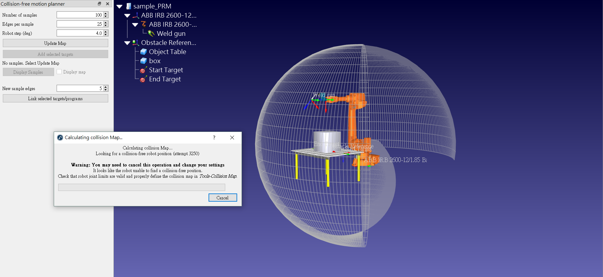This screenshot has width=603, height=277.
Task: Toggle the Display map checkbox
Action: click(x=59, y=72)
